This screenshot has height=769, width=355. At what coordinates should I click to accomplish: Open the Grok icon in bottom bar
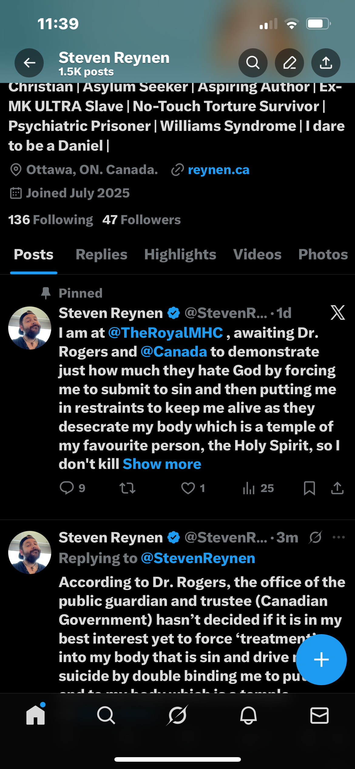(x=177, y=715)
